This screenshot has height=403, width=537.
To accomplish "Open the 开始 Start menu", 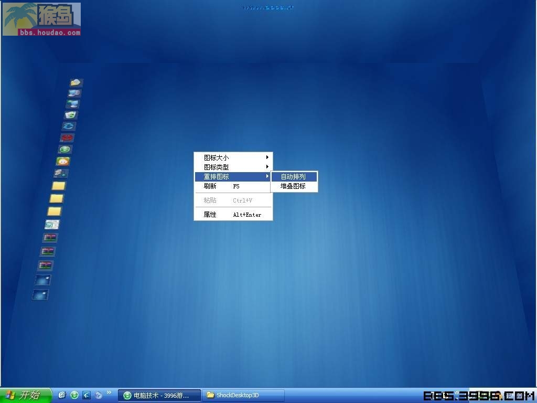I will [26, 395].
